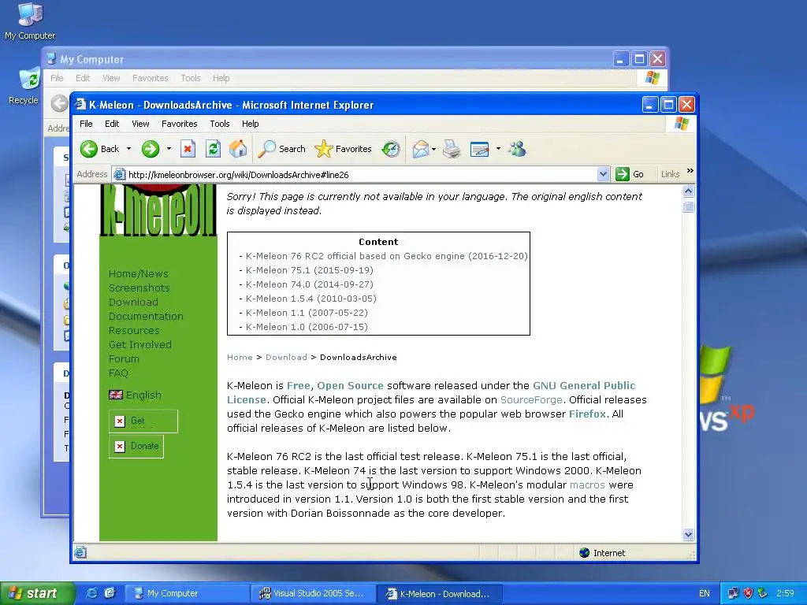Refresh the page in Internet Explorer
Image resolution: width=807 pixels, height=605 pixels.
[x=213, y=149]
